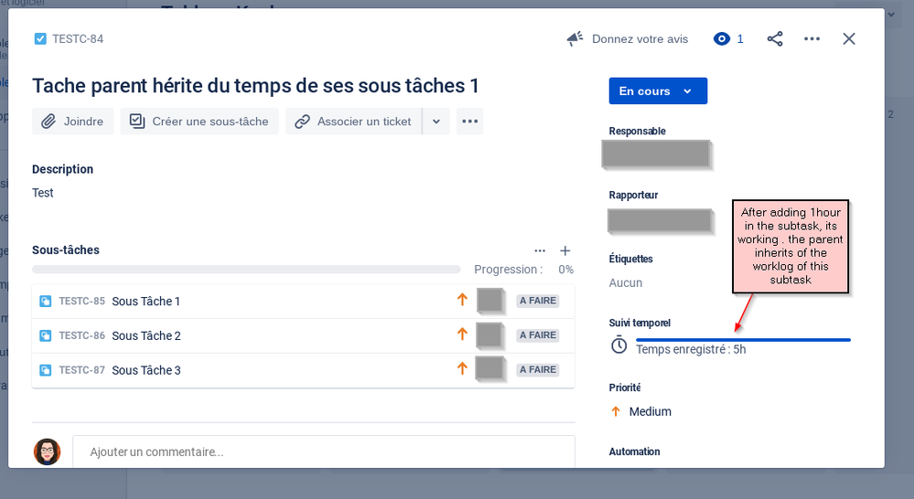The width and height of the screenshot is (914, 499).
Task: Click Sous Tâche 1 title
Action: 145,301
